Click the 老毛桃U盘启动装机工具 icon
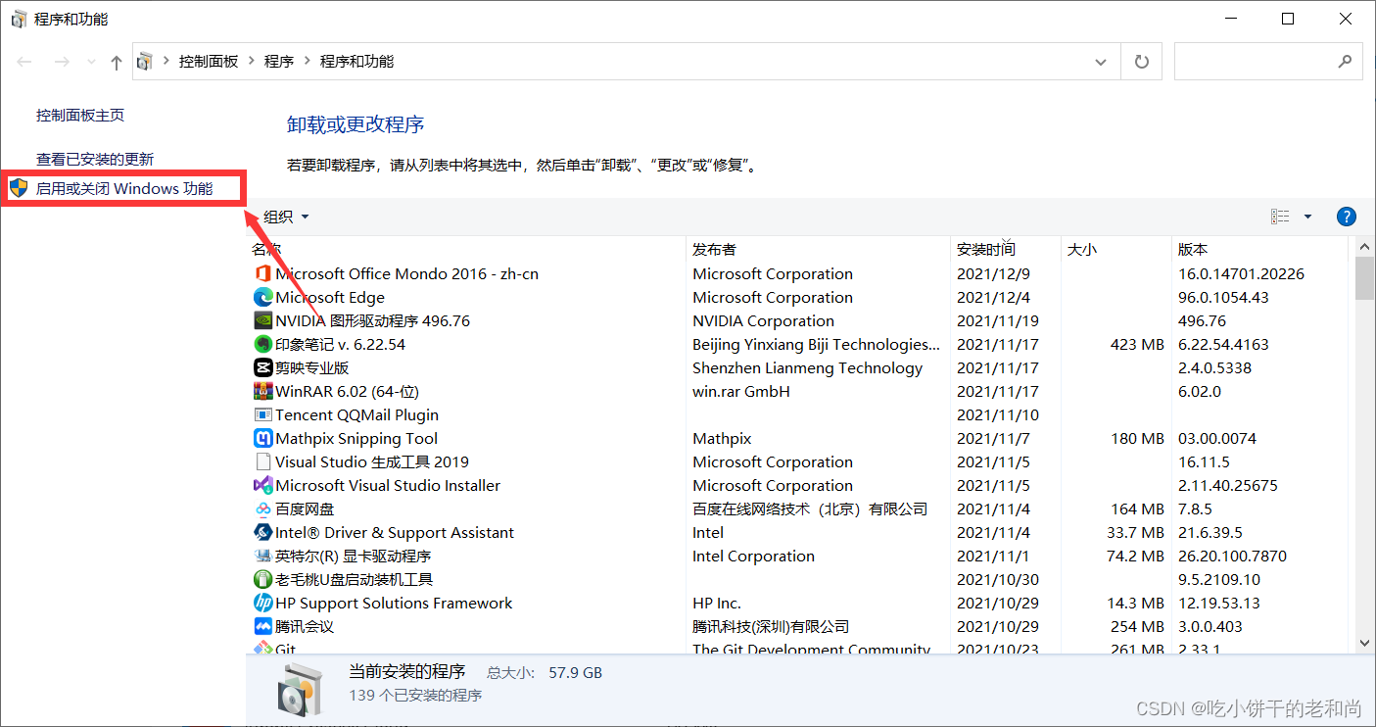The height and width of the screenshot is (727, 1376). coord(262,579)
